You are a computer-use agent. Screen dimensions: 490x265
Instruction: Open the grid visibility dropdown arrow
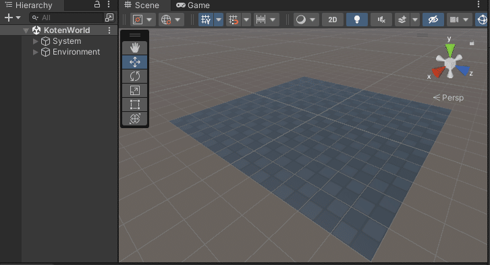tap(219, 20)
